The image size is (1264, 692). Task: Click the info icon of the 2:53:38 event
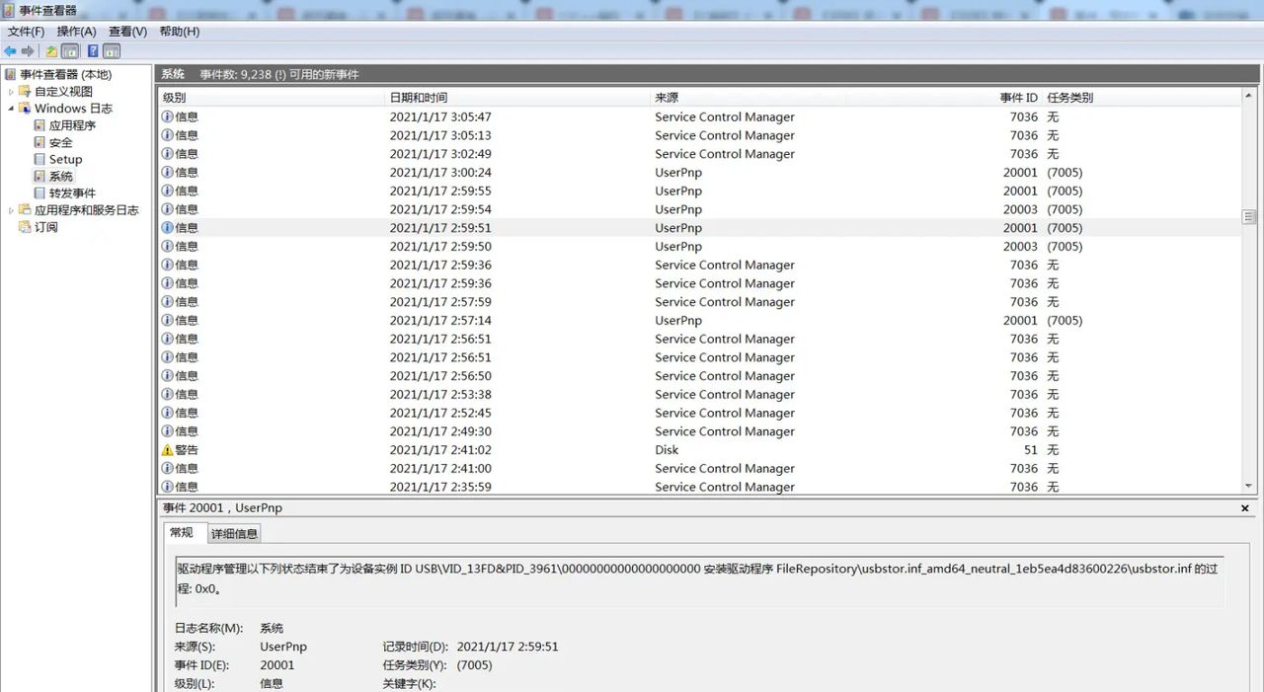[167, 395]
